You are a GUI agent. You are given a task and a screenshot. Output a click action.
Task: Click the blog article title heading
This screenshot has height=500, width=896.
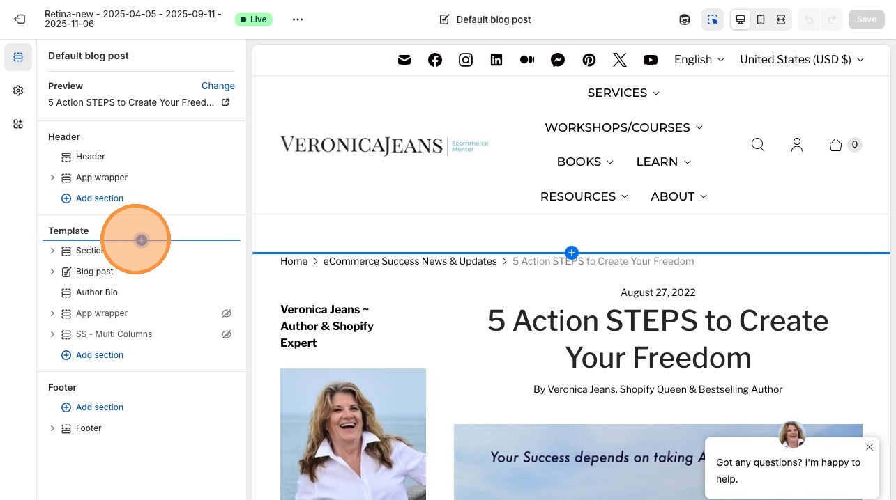[x=658, y=339]
